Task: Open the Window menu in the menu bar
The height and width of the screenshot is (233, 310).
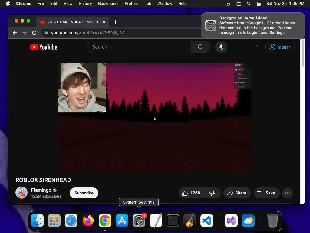Action: (165, 4)
